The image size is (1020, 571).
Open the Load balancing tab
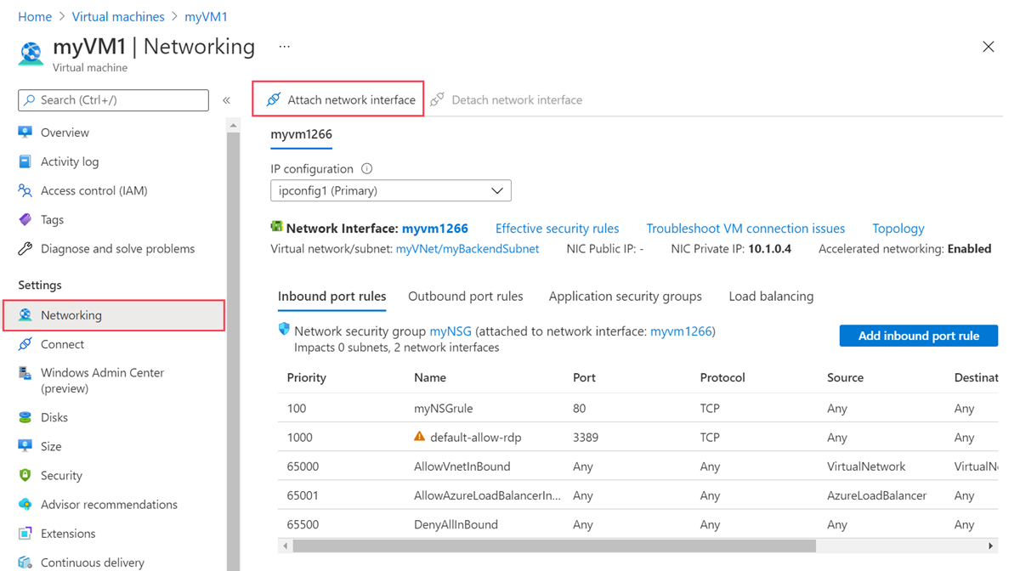click(x=771, y=297)
